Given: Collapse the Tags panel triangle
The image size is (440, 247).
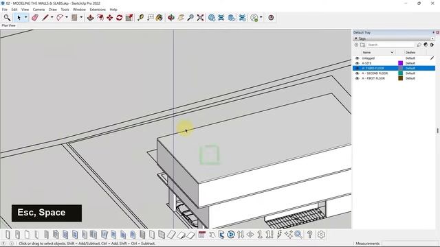Looking at the screenshot, I should click(x=356, y=38).
